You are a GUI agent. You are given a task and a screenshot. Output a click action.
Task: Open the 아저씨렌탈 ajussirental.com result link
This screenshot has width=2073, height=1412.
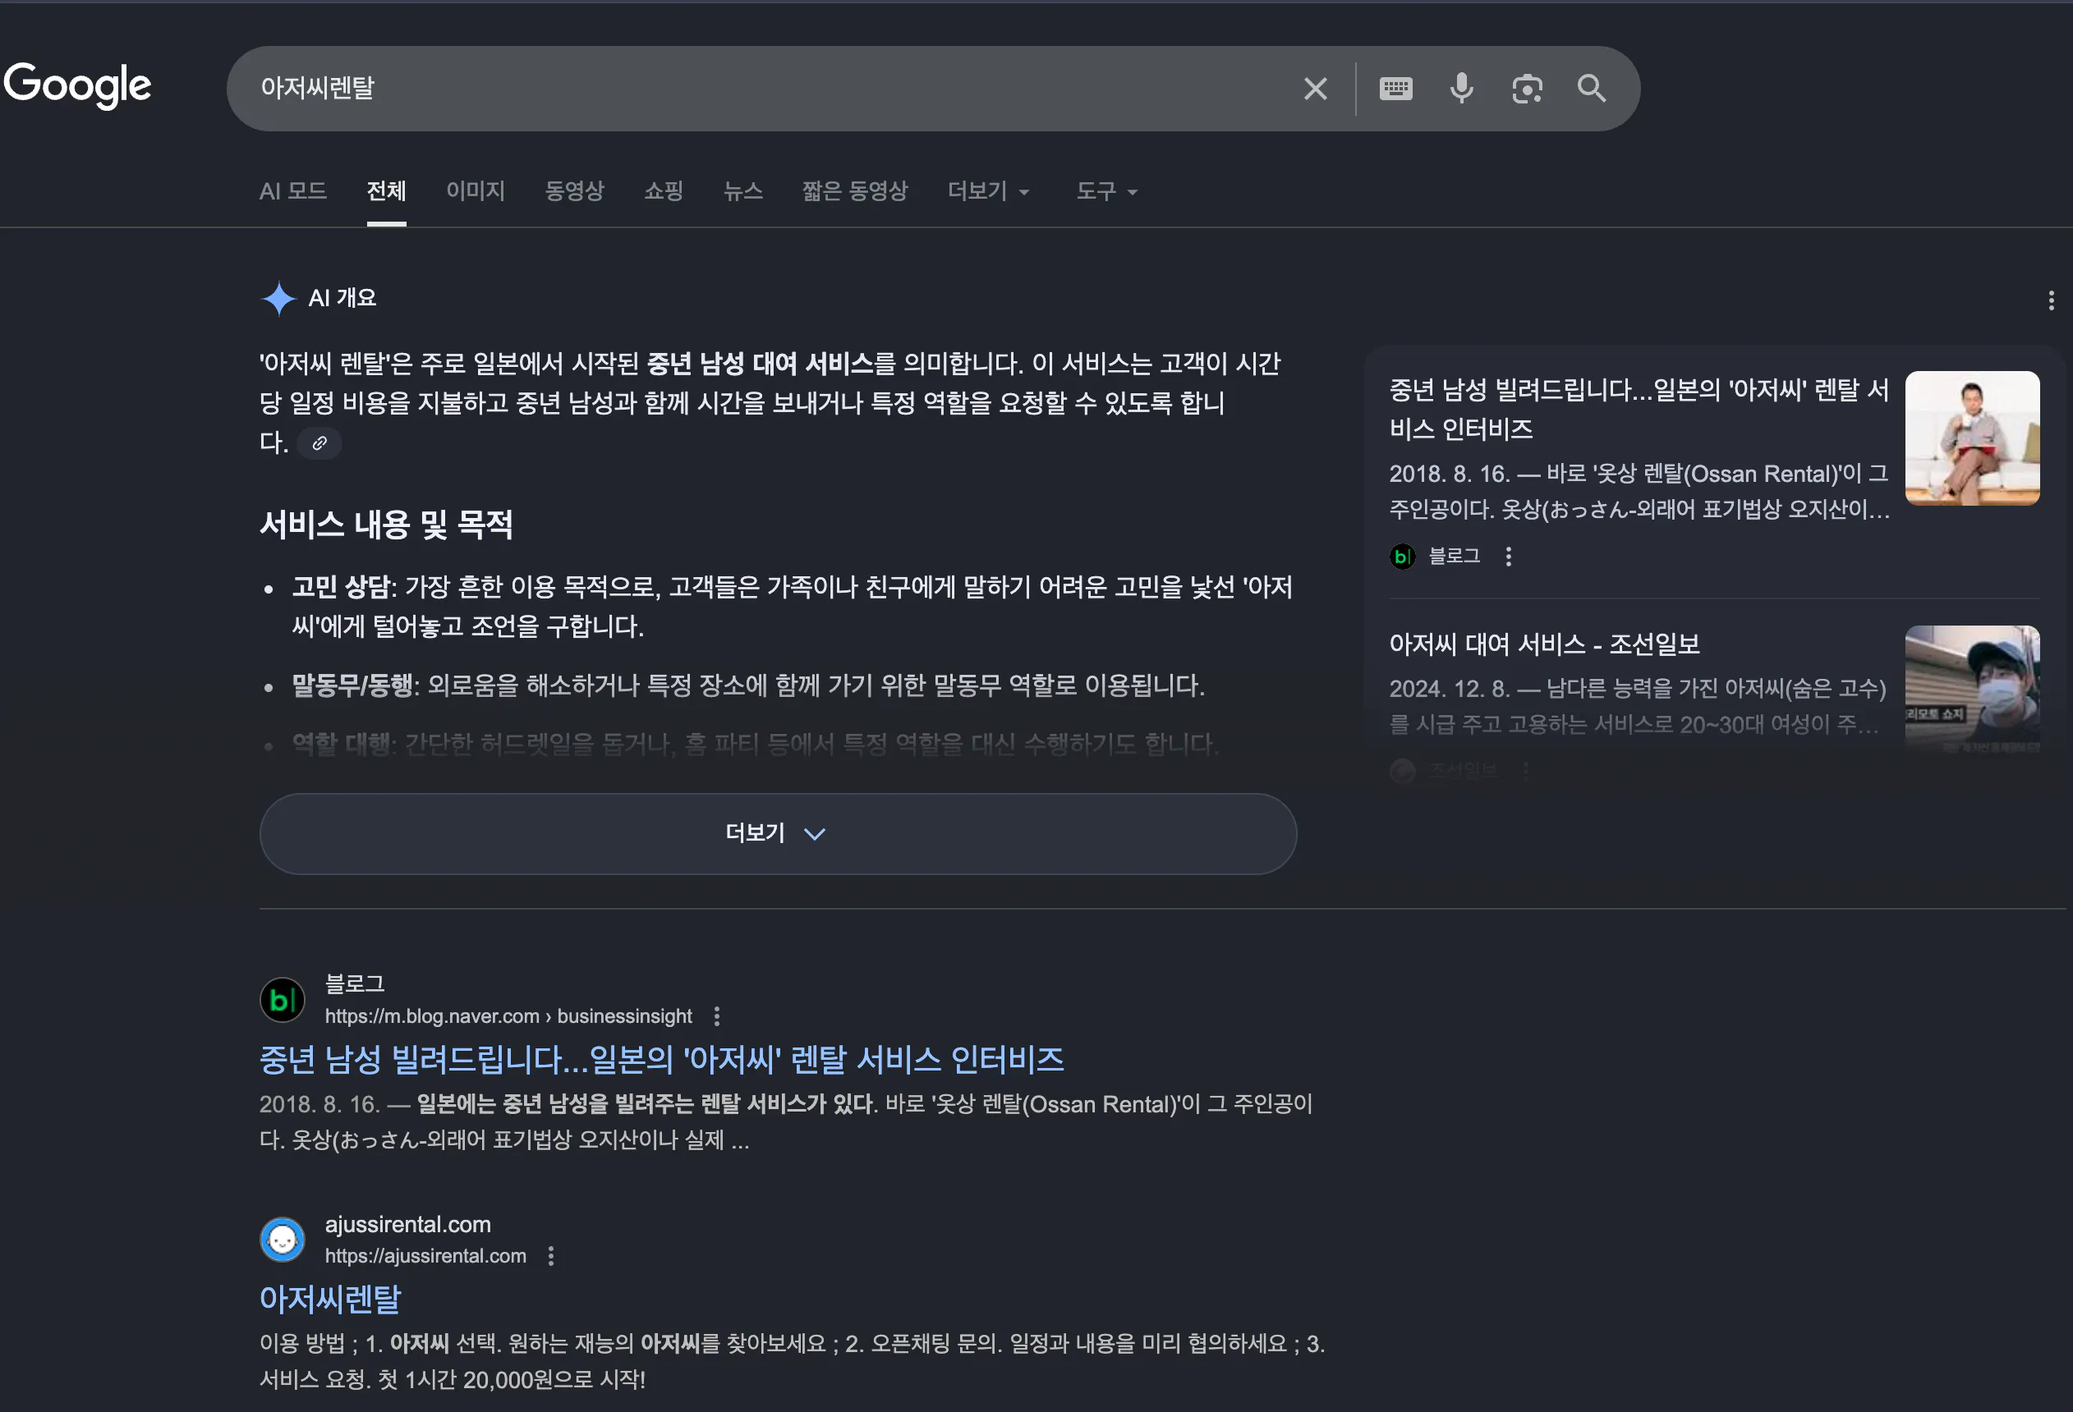coord(330,1299)
